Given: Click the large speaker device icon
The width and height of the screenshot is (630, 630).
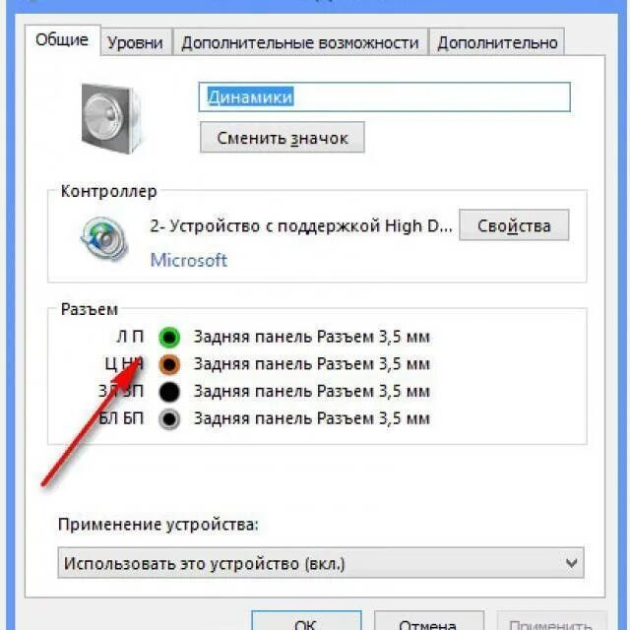Looking at the screenshot, I should coord(111,118).
